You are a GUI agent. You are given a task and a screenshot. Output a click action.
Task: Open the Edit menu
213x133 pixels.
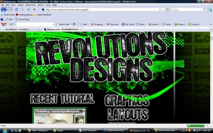tap(8, 5)
